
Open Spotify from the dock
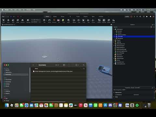(137, 105)
